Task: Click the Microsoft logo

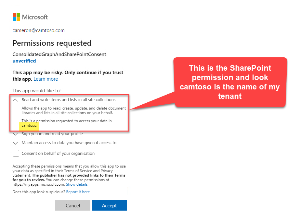Action: click(30, 17)
